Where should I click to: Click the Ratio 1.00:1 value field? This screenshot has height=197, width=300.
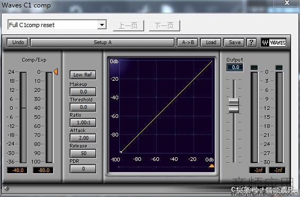[x=83, y=123]
